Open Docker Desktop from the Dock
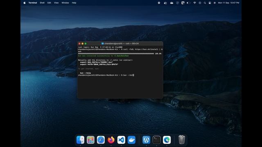The height and width of the screenshot is (147, 262). point(132,140)
